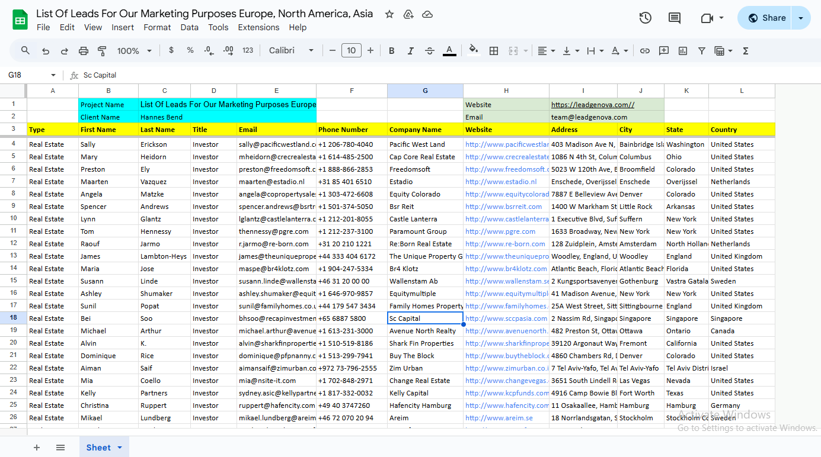The image size is (821, 457).
Task: Show the all sheets list
Action: 60,448
